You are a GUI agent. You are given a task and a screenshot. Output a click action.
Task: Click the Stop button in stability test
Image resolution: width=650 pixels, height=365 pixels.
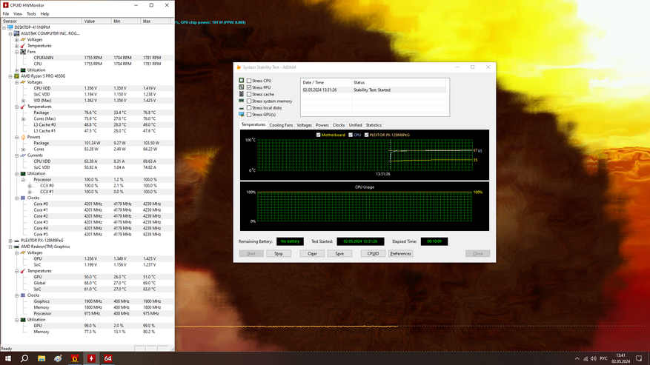point(279,253)
